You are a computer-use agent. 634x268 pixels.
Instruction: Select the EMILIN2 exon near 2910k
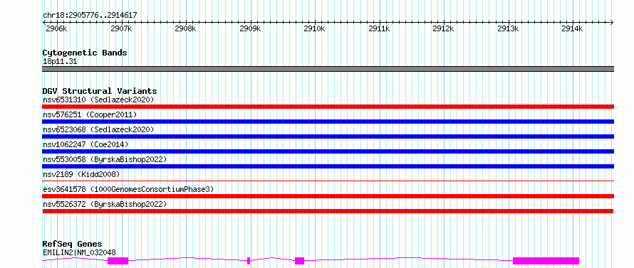tap(299, 261)
